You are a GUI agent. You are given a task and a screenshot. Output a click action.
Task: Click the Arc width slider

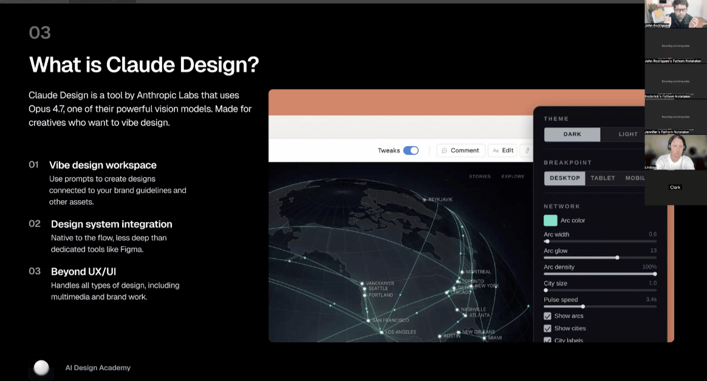click(600, 241)
